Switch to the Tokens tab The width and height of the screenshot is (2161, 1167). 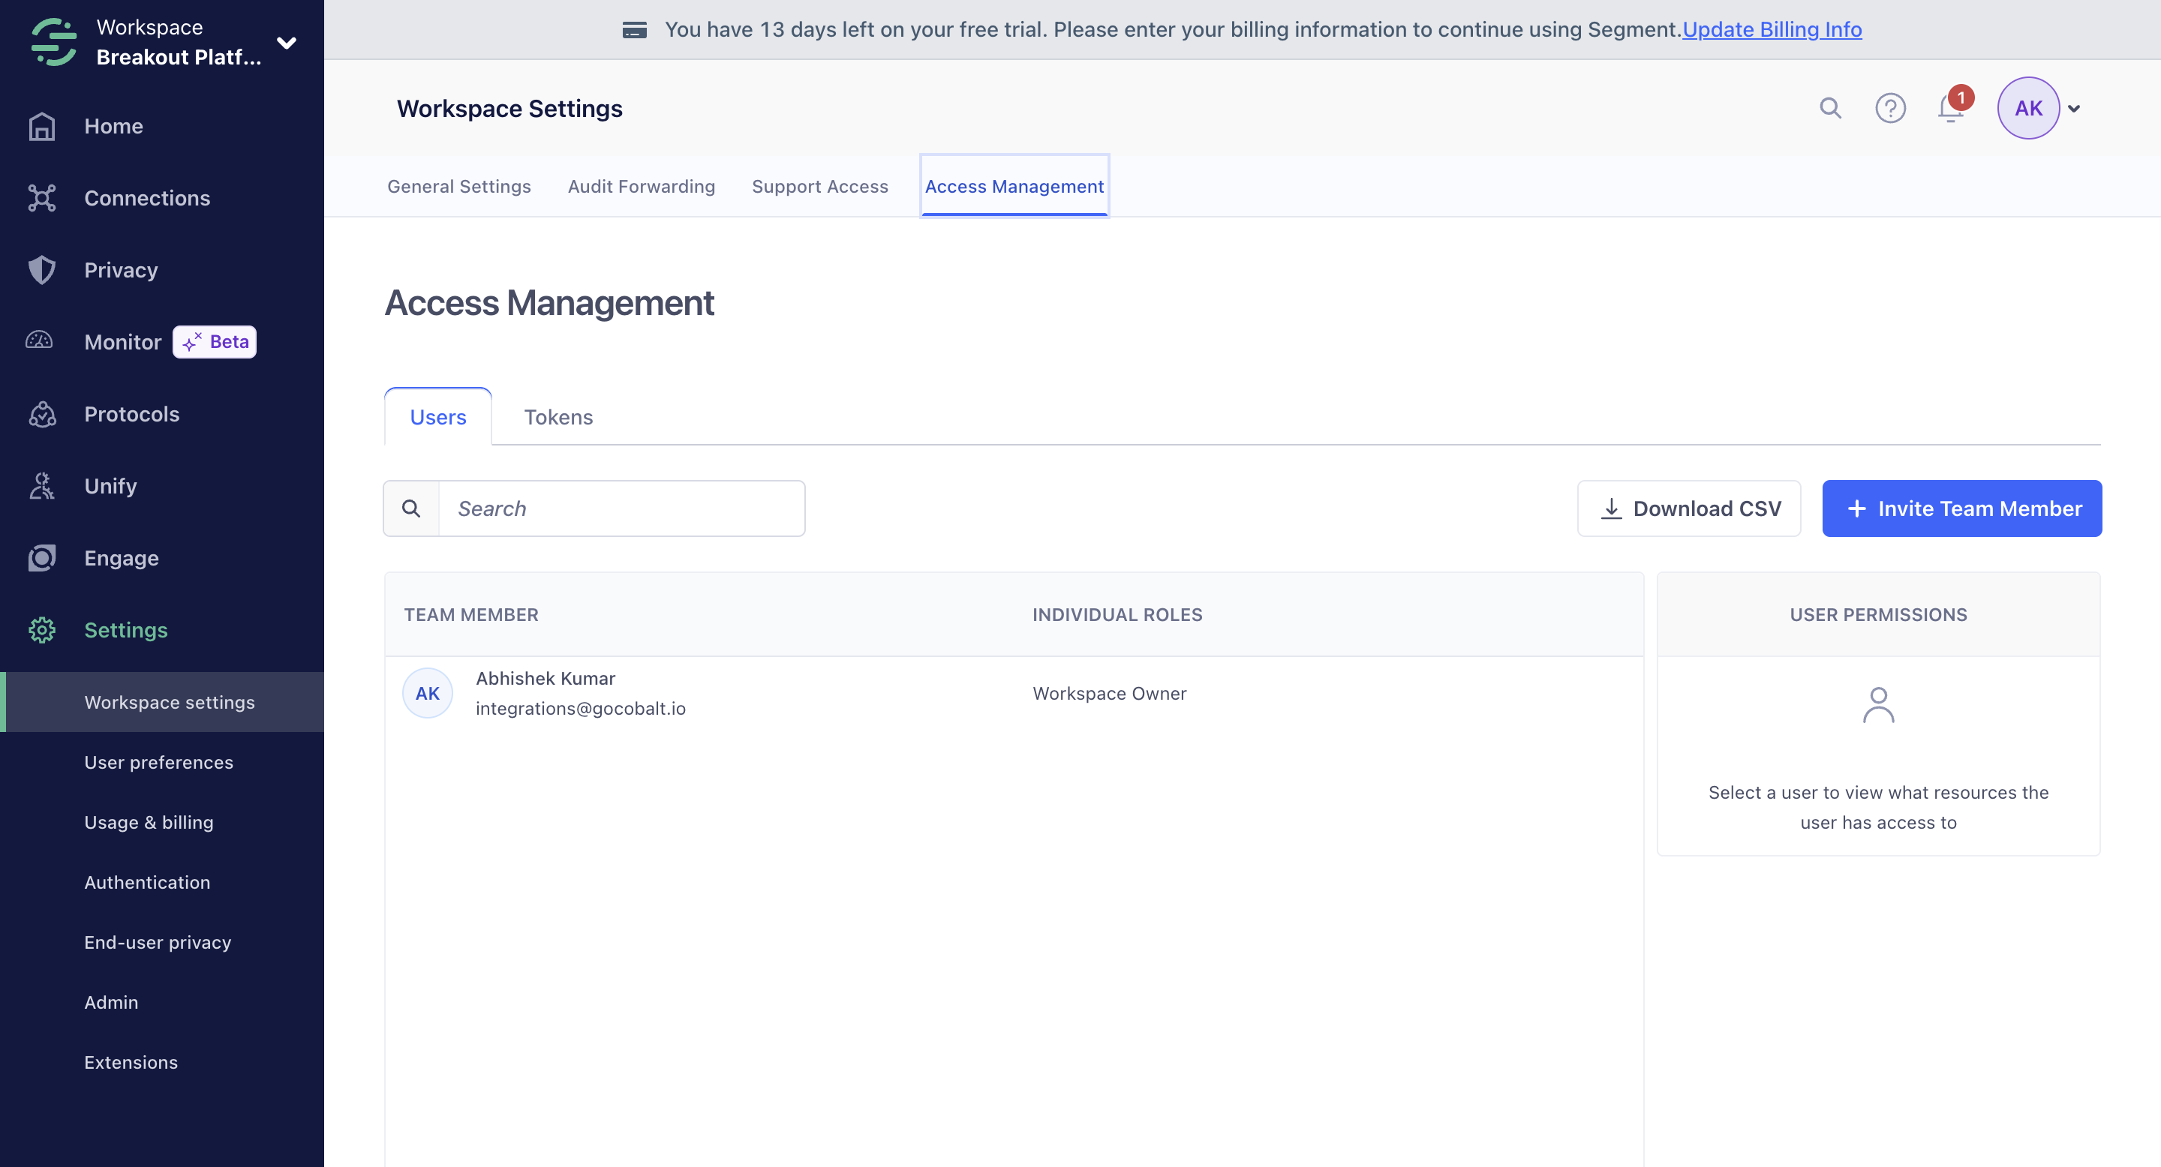pos(558,418)
